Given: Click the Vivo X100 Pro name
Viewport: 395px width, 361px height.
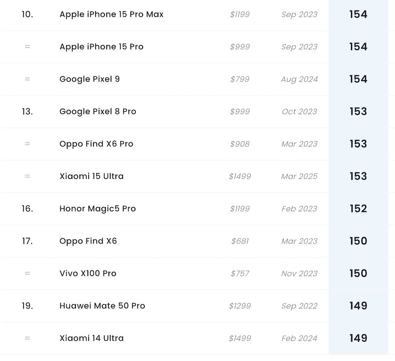Looking at the screenshot, I should point(88,274).
